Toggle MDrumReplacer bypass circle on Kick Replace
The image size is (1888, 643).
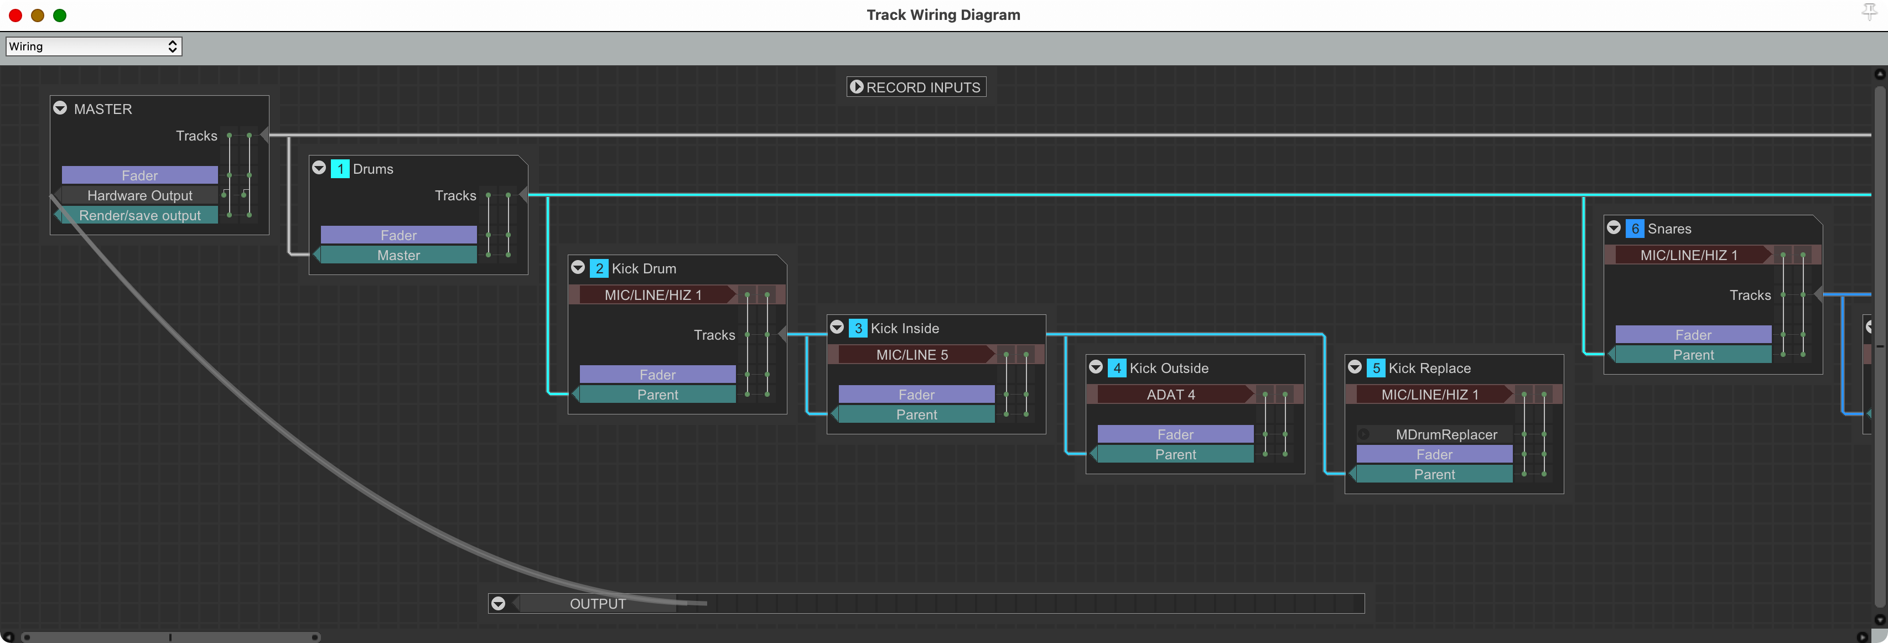pyautogui.click(x=1363, y=435)
